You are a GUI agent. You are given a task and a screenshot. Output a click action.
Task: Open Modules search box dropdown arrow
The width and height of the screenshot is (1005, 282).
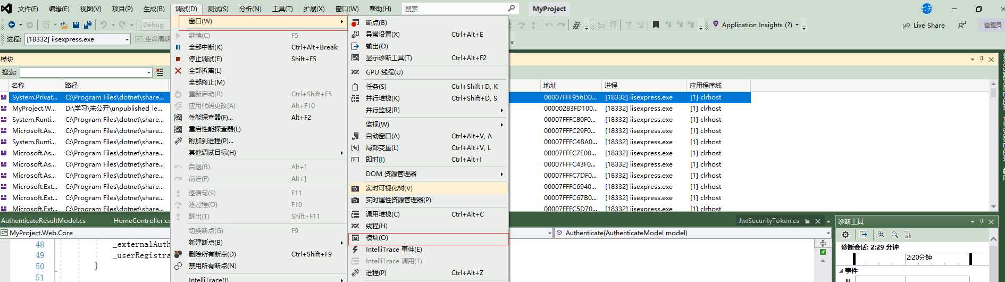tap(148, 72)
